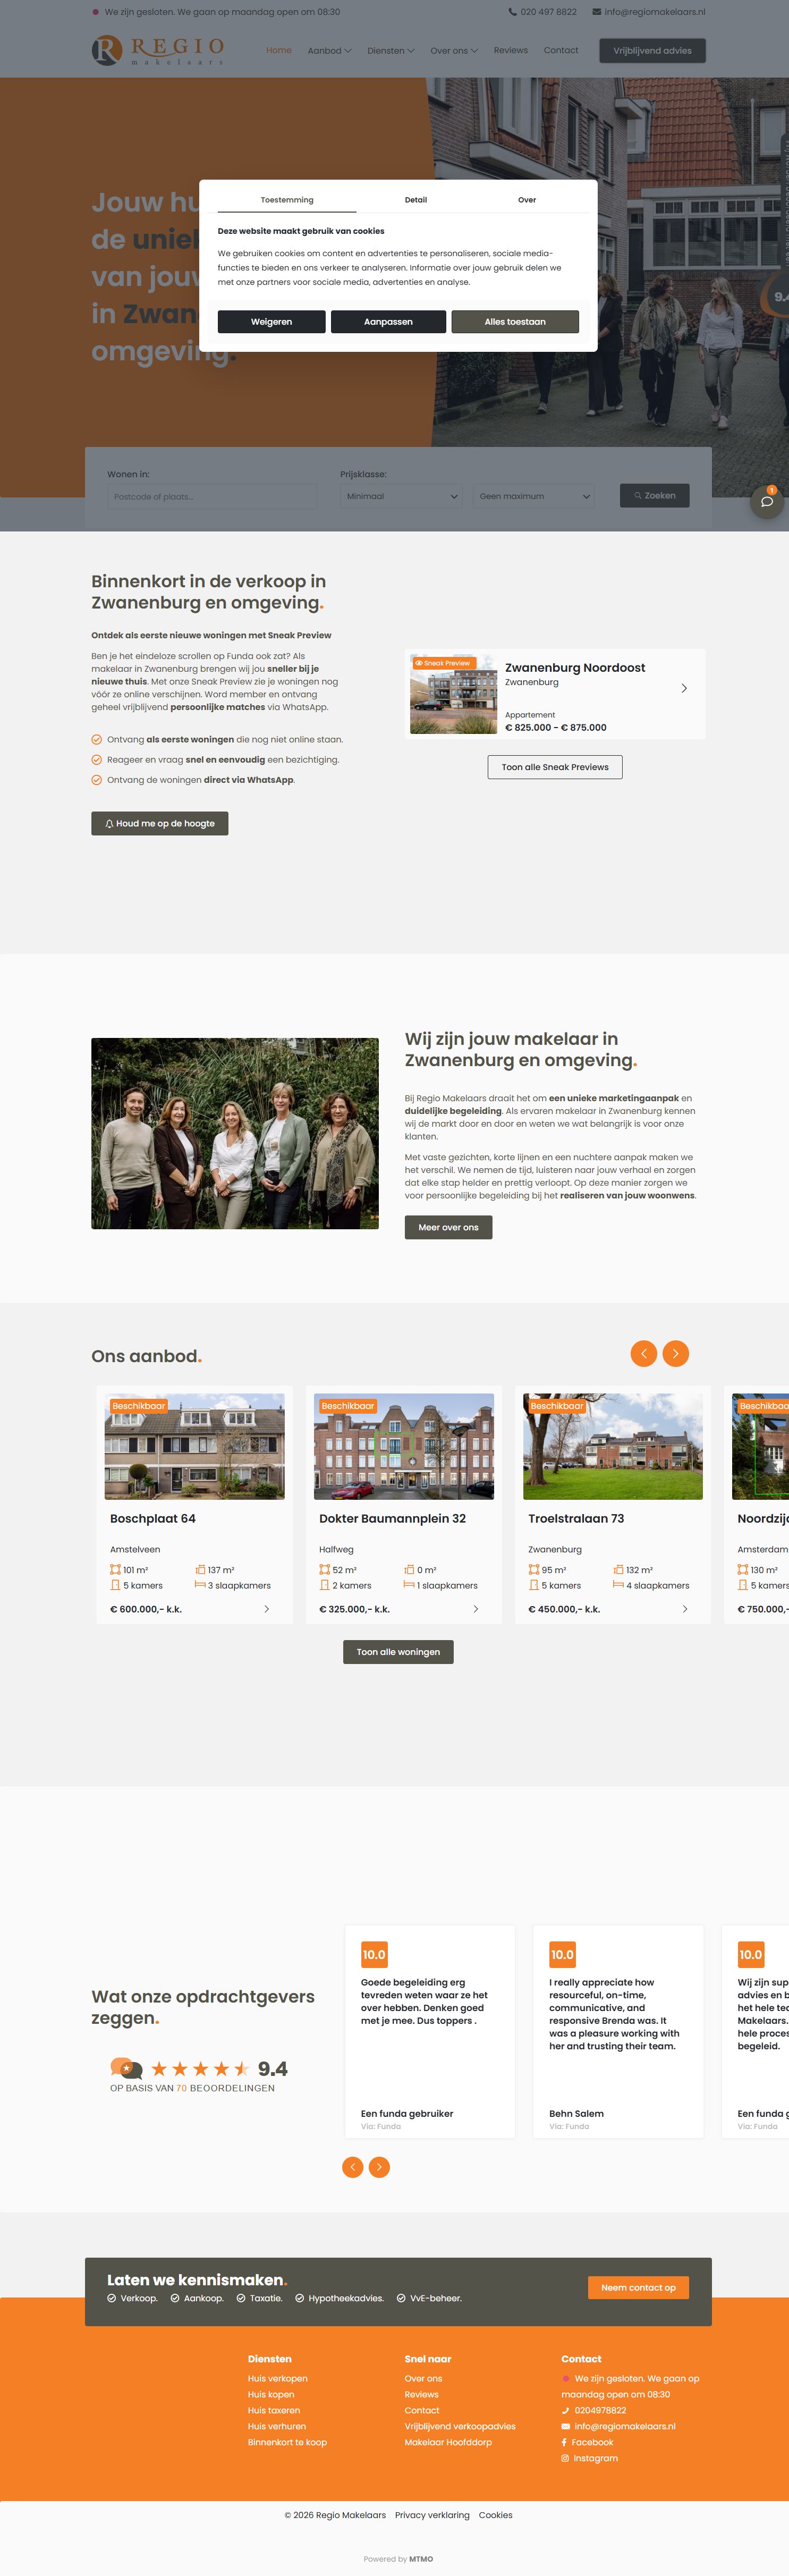Image resolution: width=789 pixels, height=2576 pixels.
Task: Switch to the Detail cookie tab
Action: (416, 200)
